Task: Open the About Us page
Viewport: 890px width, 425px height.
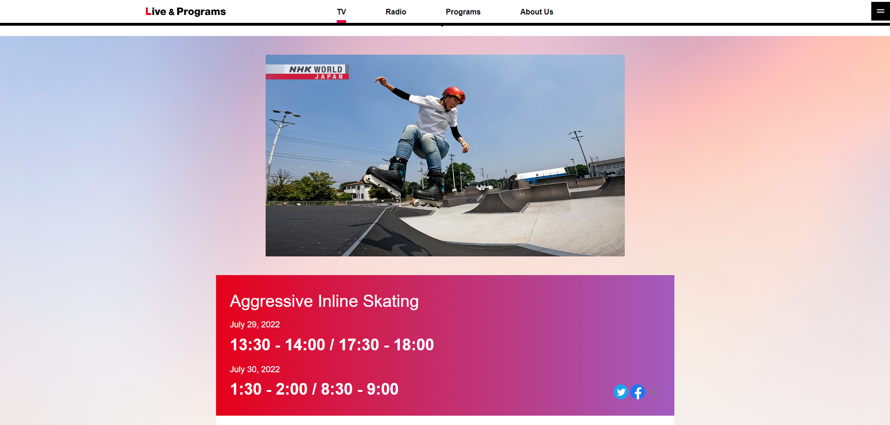Action: tap(536, 12)
